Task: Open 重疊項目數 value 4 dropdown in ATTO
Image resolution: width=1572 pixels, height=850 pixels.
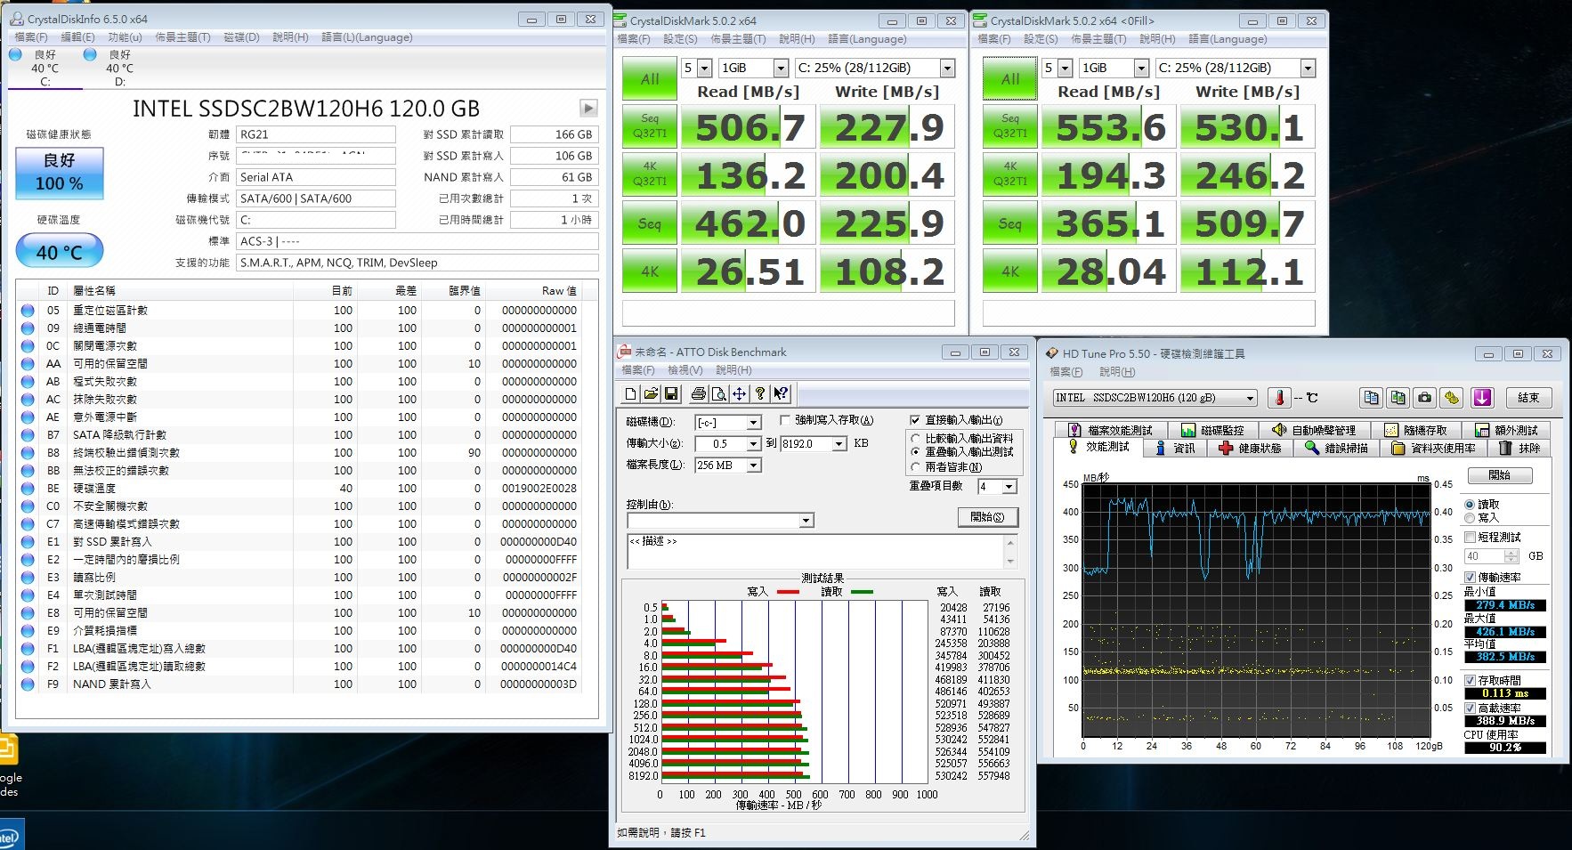Action: (1009, 487)
